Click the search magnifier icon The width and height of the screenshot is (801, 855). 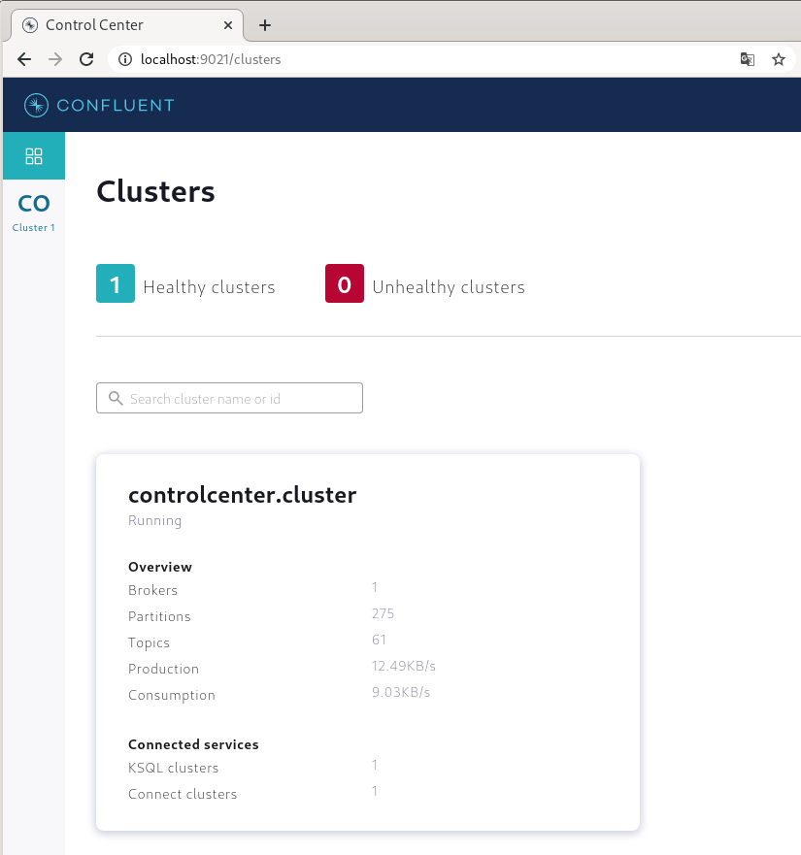pyautogui.click(x=114, y=398)
